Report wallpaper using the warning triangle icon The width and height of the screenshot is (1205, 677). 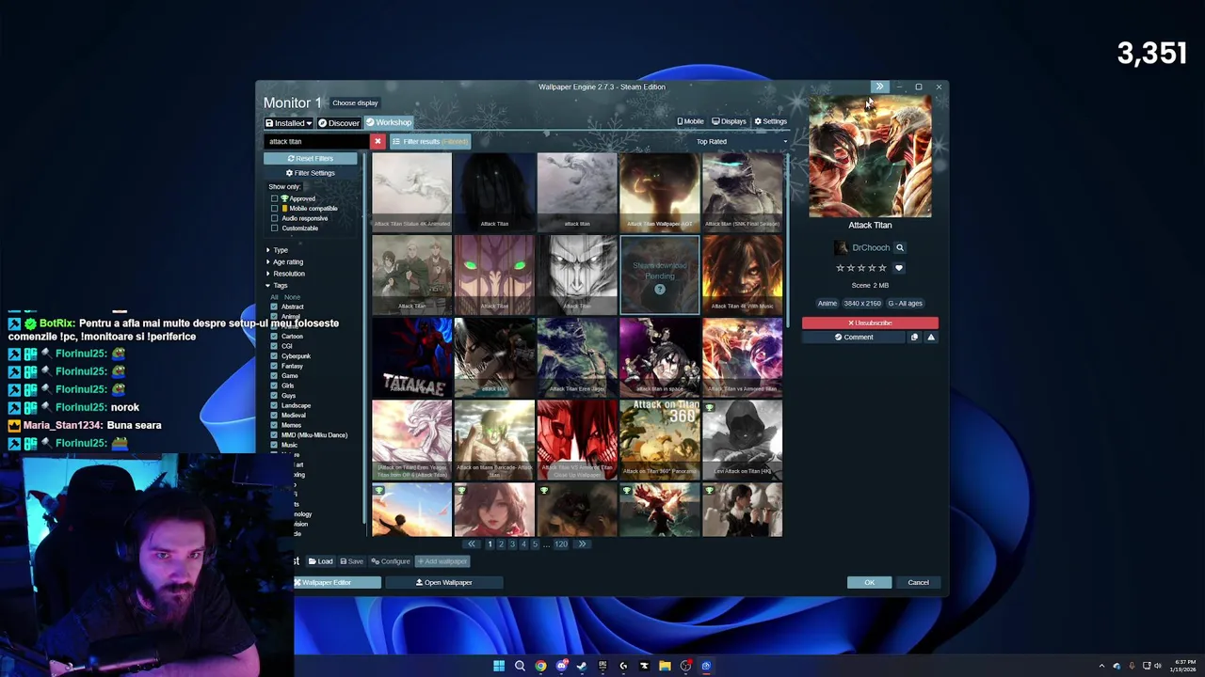pos(931,337)
